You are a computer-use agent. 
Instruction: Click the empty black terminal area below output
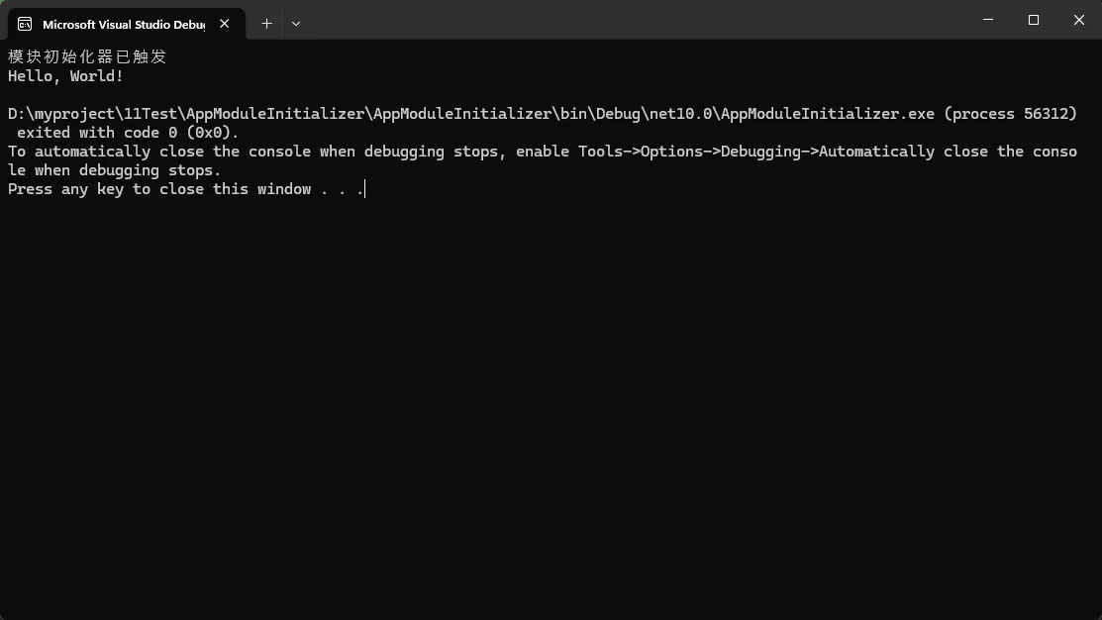pyautogui.click(x=551, y=408)
